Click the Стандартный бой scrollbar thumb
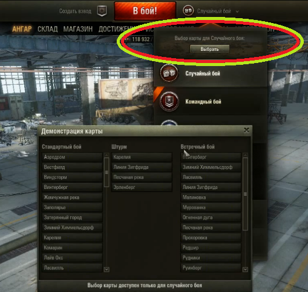 [106, 172]
